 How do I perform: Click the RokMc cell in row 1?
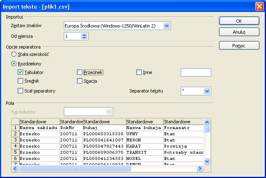point(71,128)
